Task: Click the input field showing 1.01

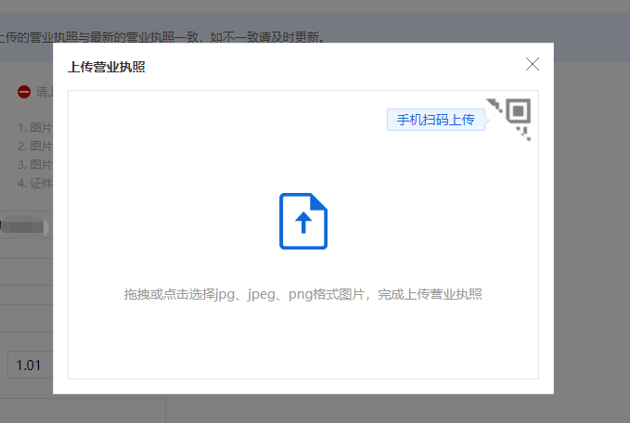Action: coord(30,365)
